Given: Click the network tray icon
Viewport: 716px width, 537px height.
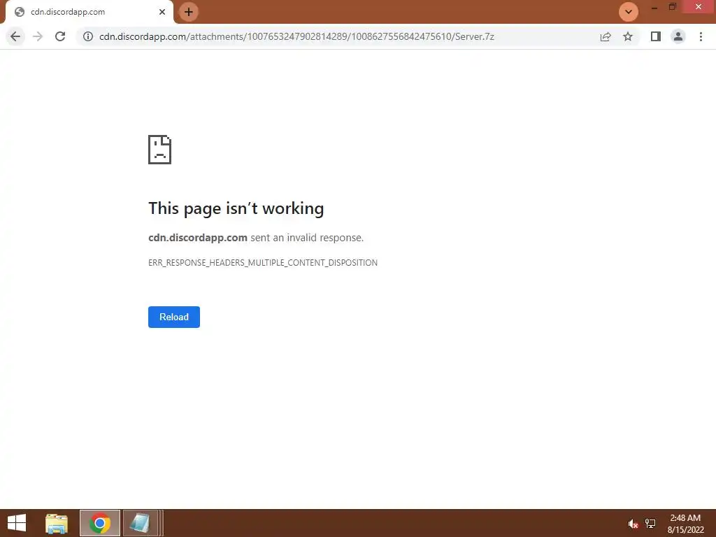Looking at the screenshot, I should click(650, 524).
